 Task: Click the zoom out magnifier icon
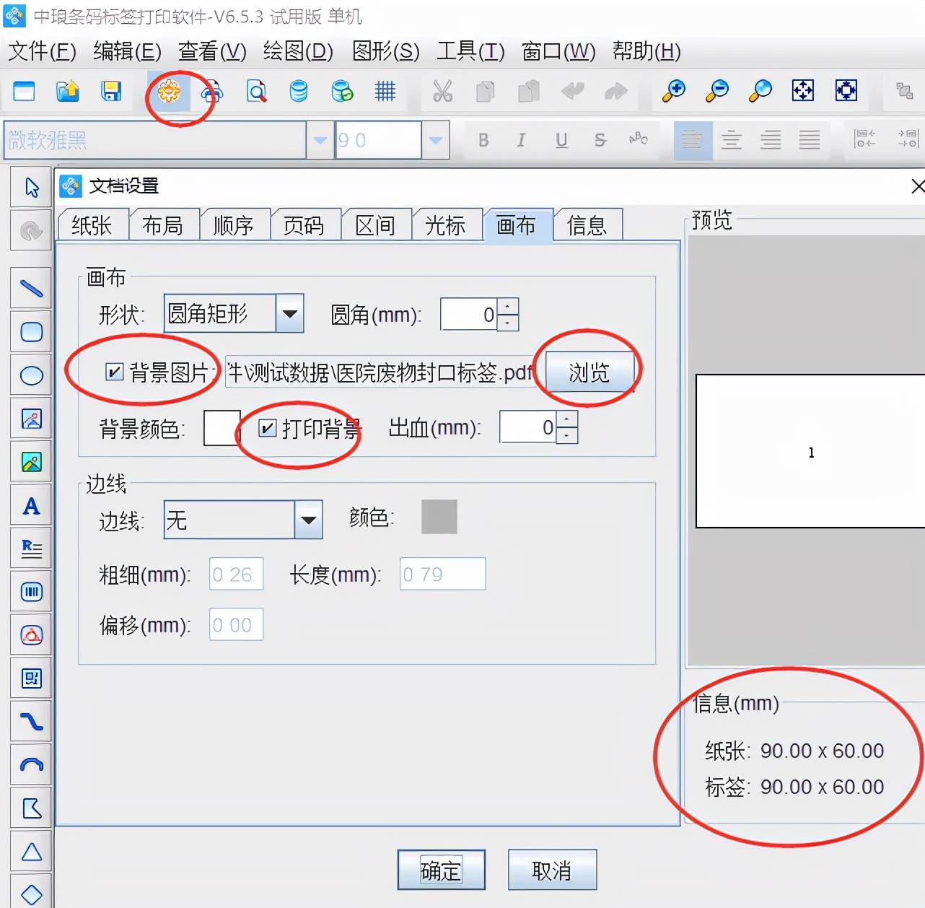click(717, 91)
